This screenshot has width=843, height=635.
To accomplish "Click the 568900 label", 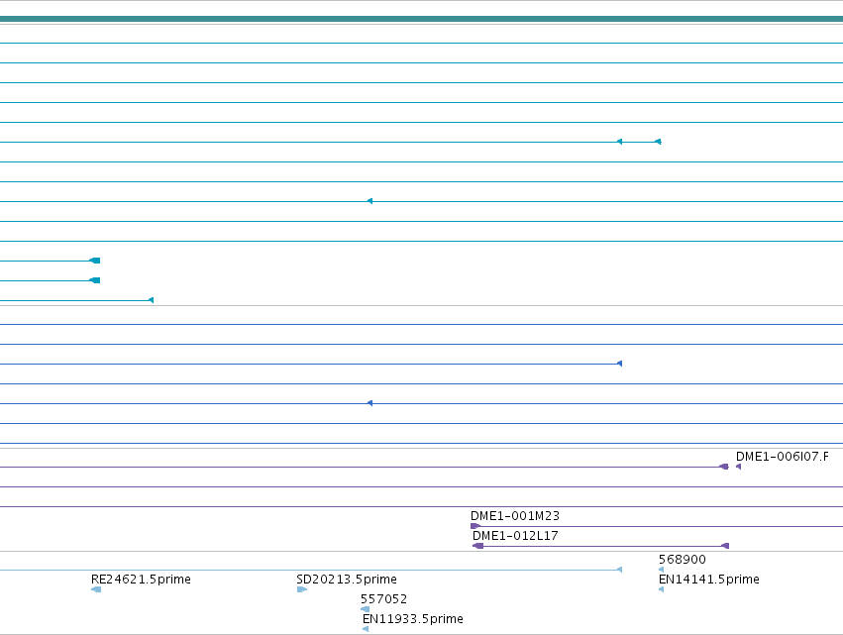I will 682,560.
